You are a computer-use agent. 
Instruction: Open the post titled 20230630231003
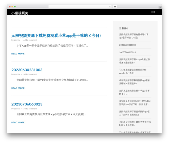[27, 70]
